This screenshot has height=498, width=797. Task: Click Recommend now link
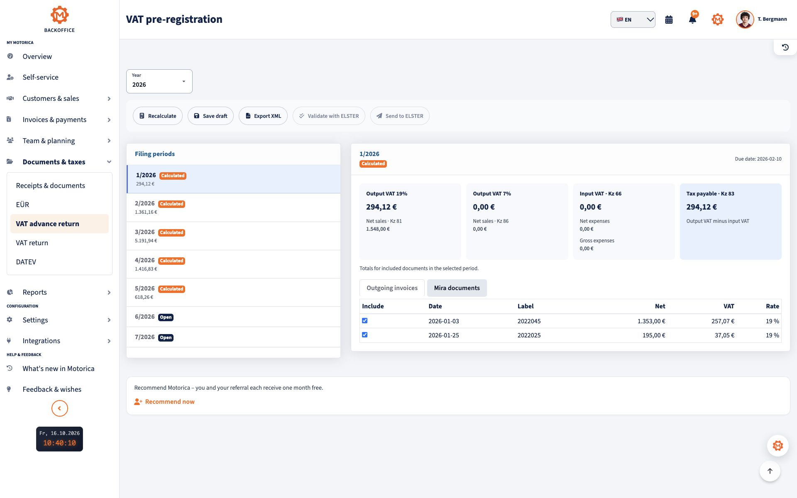click(x=164, y=402)
